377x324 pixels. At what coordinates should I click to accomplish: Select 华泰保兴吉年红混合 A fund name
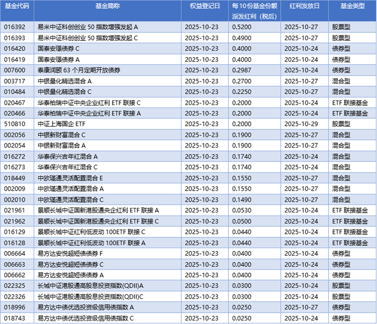pos(68,157)
